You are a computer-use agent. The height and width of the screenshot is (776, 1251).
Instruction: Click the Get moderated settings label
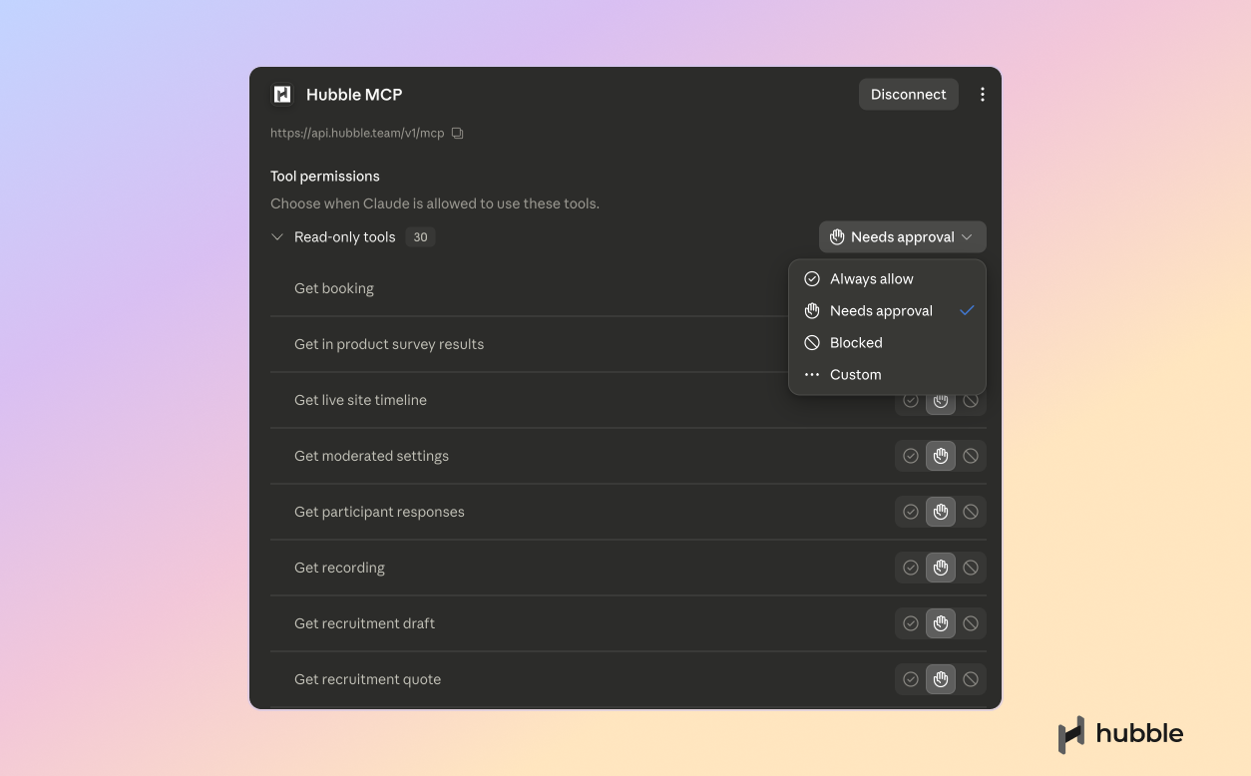point(371,456)
